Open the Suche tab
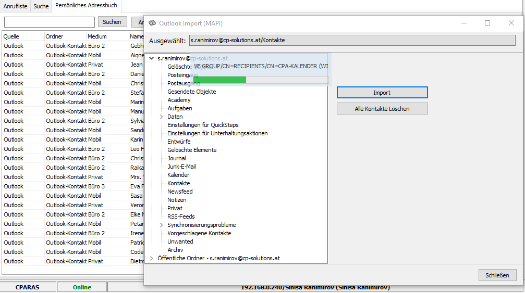This screenshot has width=525, height=293. [x=41, y=6]
